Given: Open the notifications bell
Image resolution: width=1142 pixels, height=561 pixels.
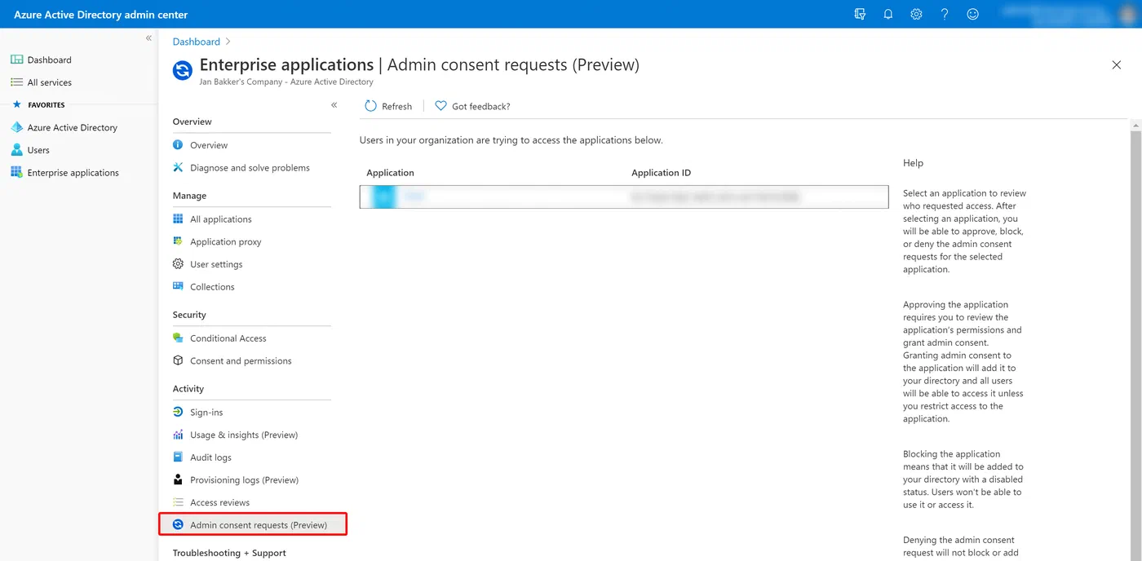Looking at the screenshot, I should point(888,14).
